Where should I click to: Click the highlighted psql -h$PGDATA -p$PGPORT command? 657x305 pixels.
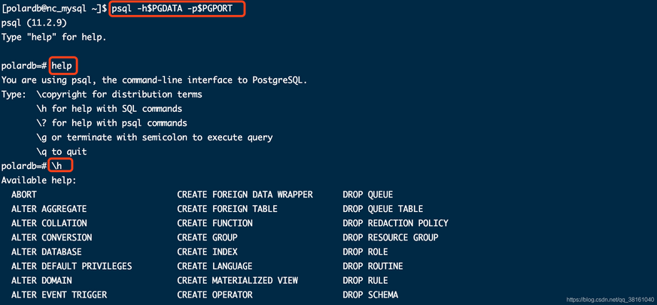pos(177,9)
